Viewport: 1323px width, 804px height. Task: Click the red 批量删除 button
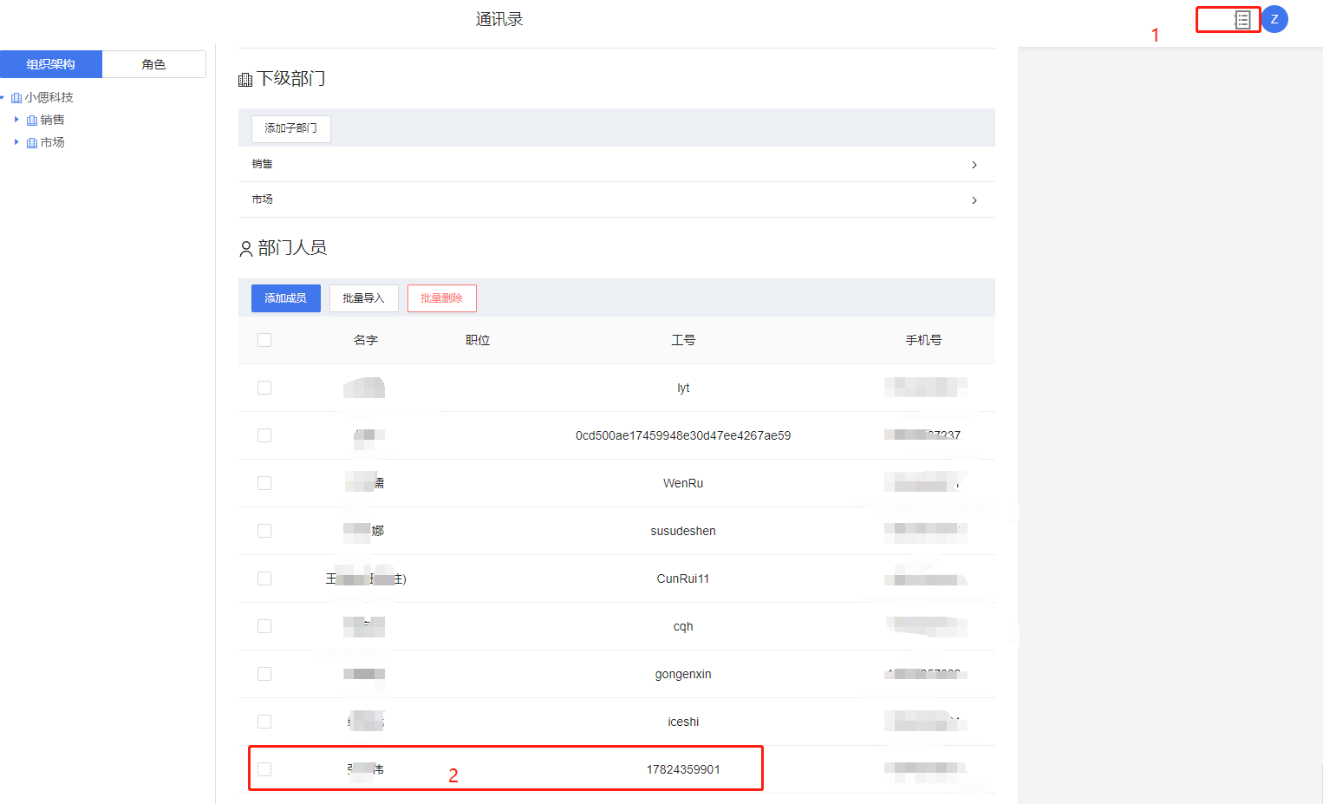point(441,298)
